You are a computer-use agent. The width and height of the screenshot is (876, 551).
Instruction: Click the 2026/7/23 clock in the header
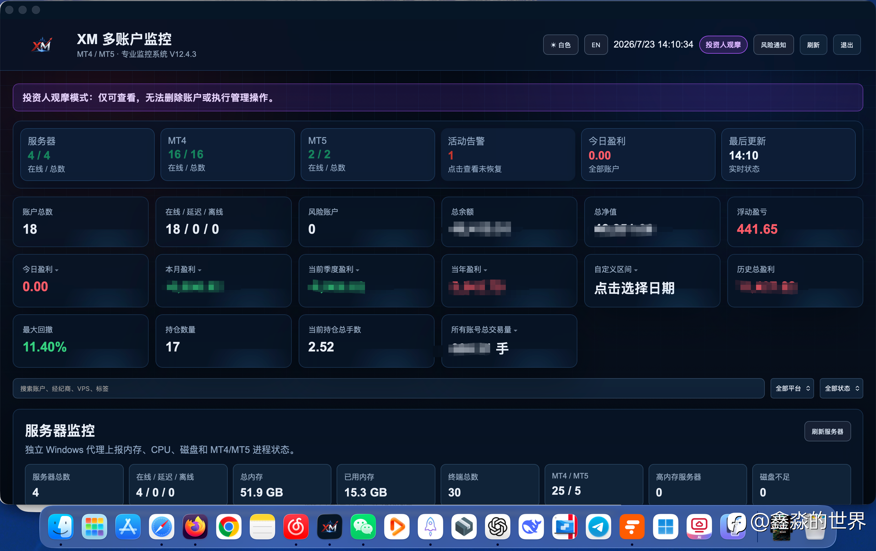click(653, 44)
